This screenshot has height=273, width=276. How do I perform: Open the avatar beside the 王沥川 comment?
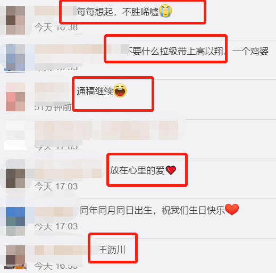click(x=15, y=257)
